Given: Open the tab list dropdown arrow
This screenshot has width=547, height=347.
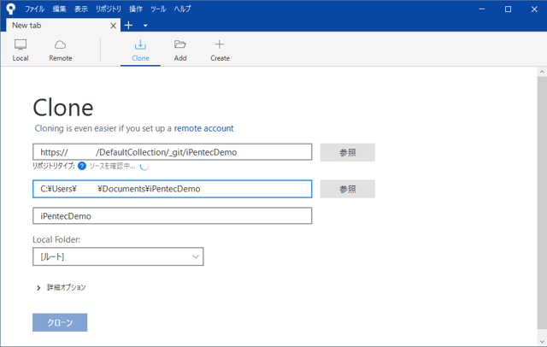Looking at the screenshot, I should 145,26.
